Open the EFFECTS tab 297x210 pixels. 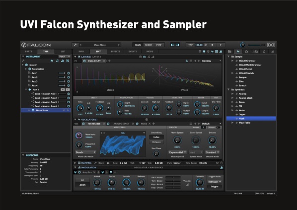click(115, 51)
